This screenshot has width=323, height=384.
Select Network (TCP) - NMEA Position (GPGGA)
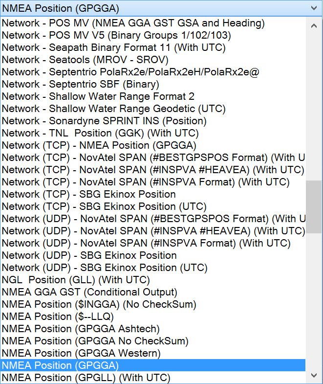pos(99,145)
